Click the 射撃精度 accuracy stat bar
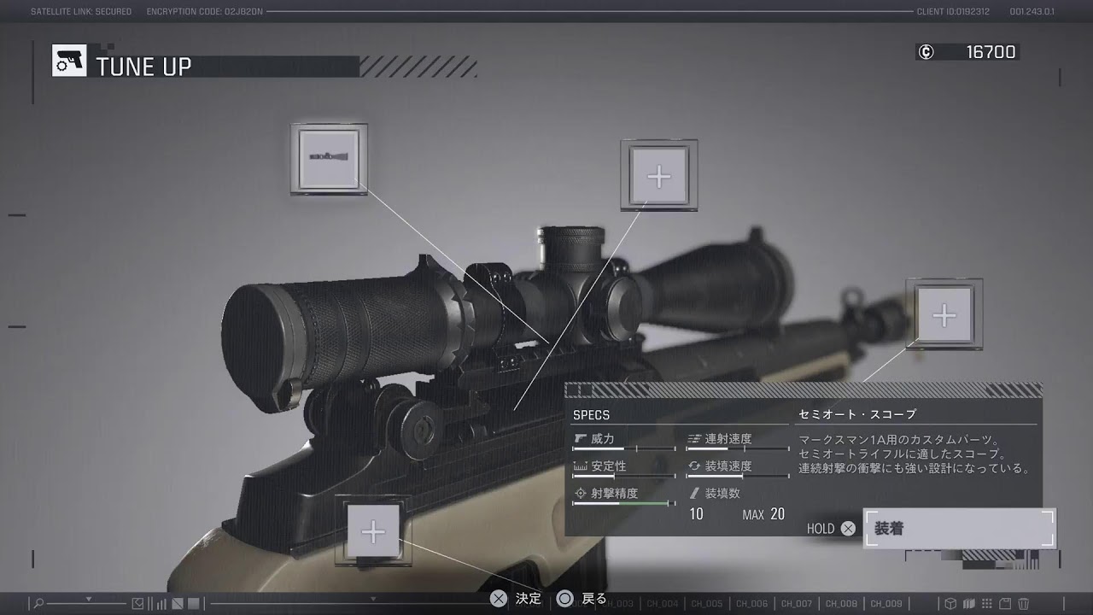Screen dimensions: 1093x615 point(623,504)
